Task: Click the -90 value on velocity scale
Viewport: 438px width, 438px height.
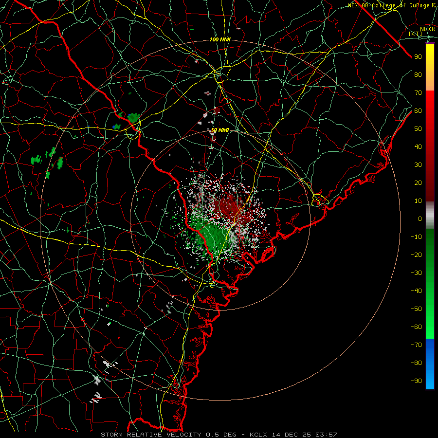Action: pos(416,381)
